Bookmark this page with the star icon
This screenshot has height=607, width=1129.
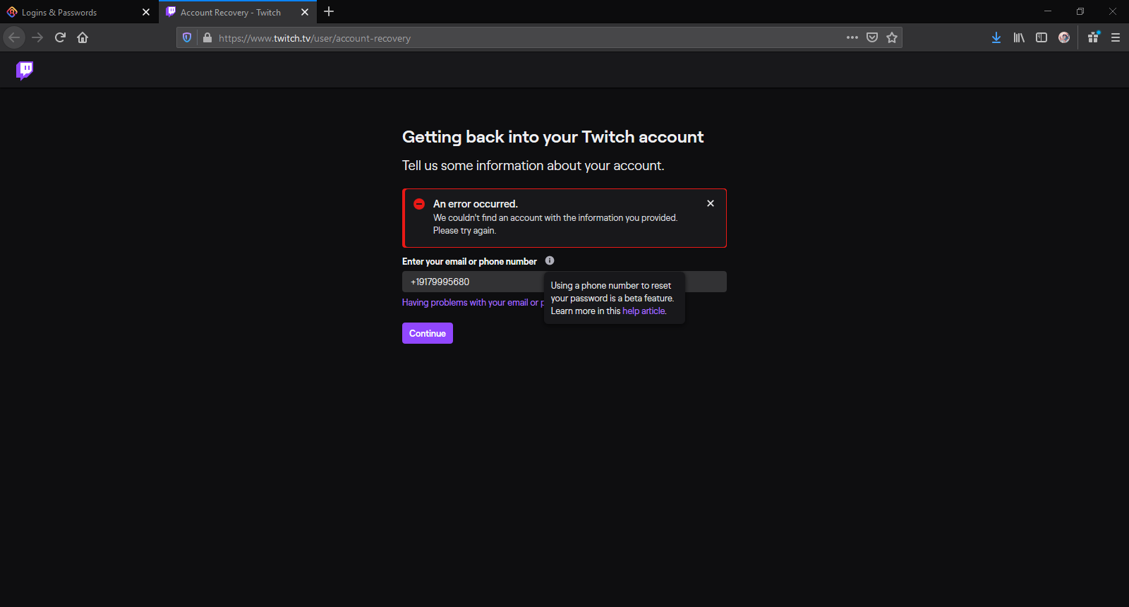[x=892, y=38]
